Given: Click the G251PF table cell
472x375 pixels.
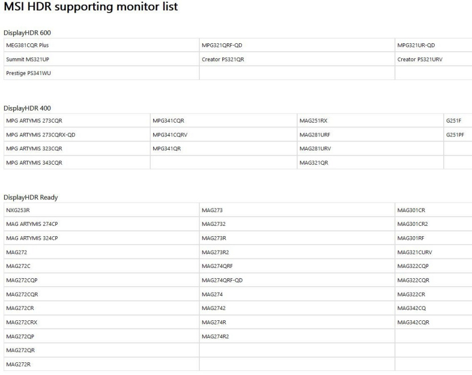Looking at the screenshot, I should tap(455, 135).
